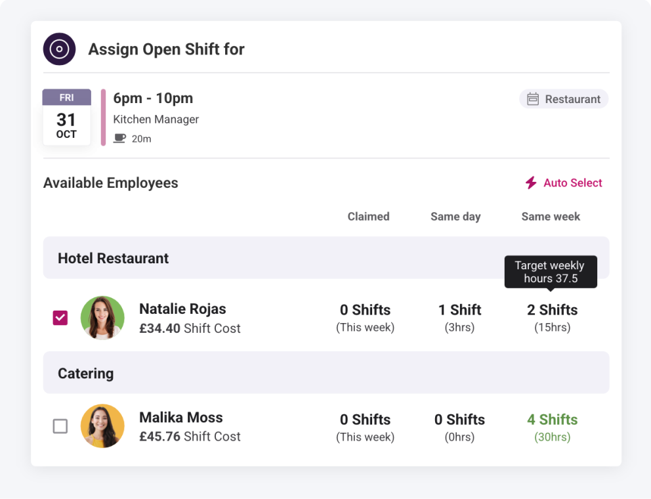Uncheck Natalie Rojas's selection checkbox
The height and width of the screenshot is (499, 651).
point(60,317)
